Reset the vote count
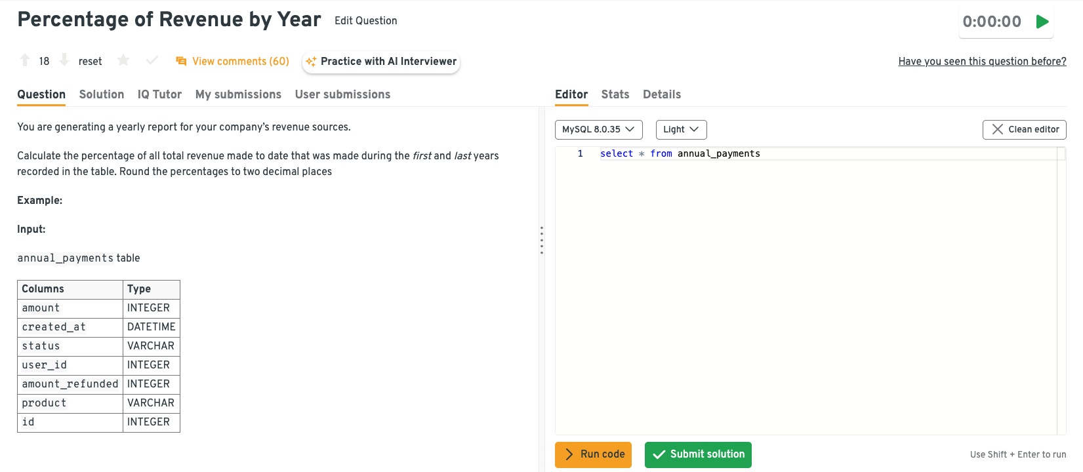1083x472 pixels. pyautogui.click(x=90, y=62)
